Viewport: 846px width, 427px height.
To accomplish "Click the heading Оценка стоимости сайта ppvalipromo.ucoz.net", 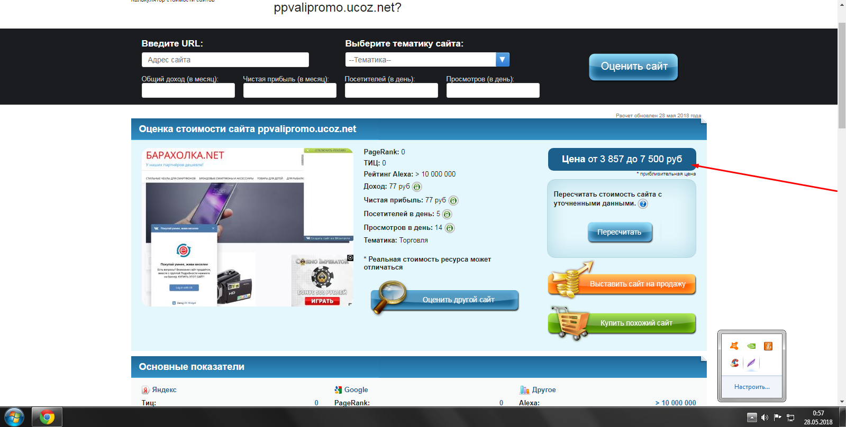I will tap(248, 129).
